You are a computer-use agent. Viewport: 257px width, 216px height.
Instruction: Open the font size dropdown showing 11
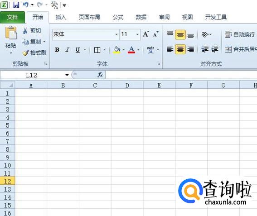pyautogui.click(x=137, y=34)
